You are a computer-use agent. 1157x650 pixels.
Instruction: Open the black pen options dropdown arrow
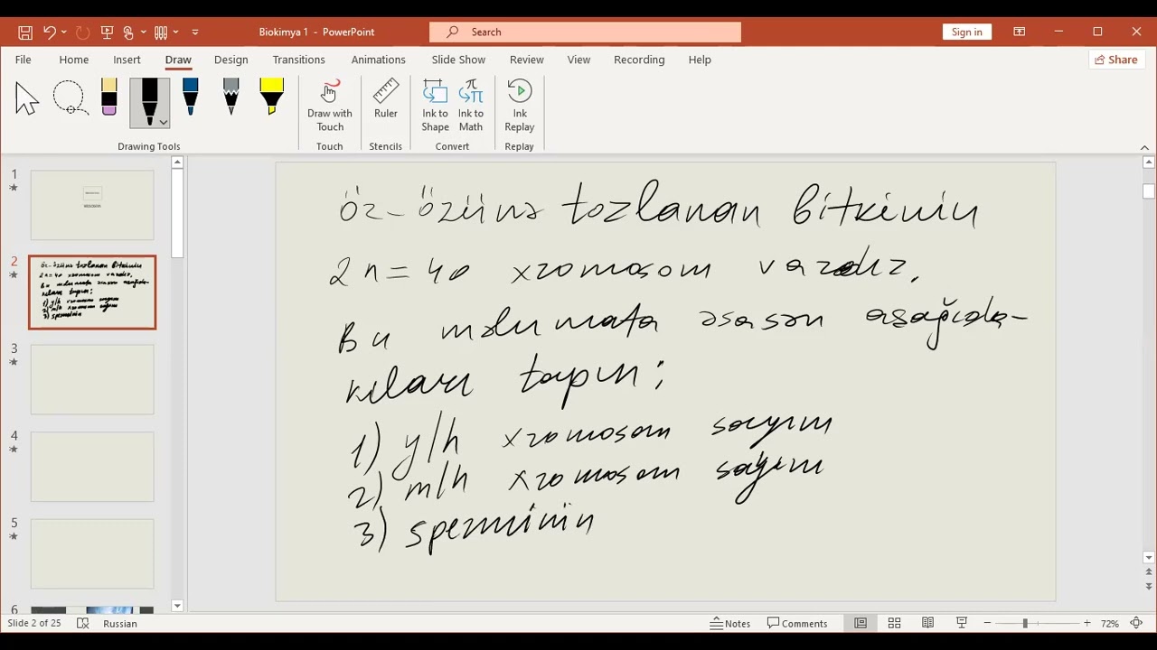[x=163, y=122]
